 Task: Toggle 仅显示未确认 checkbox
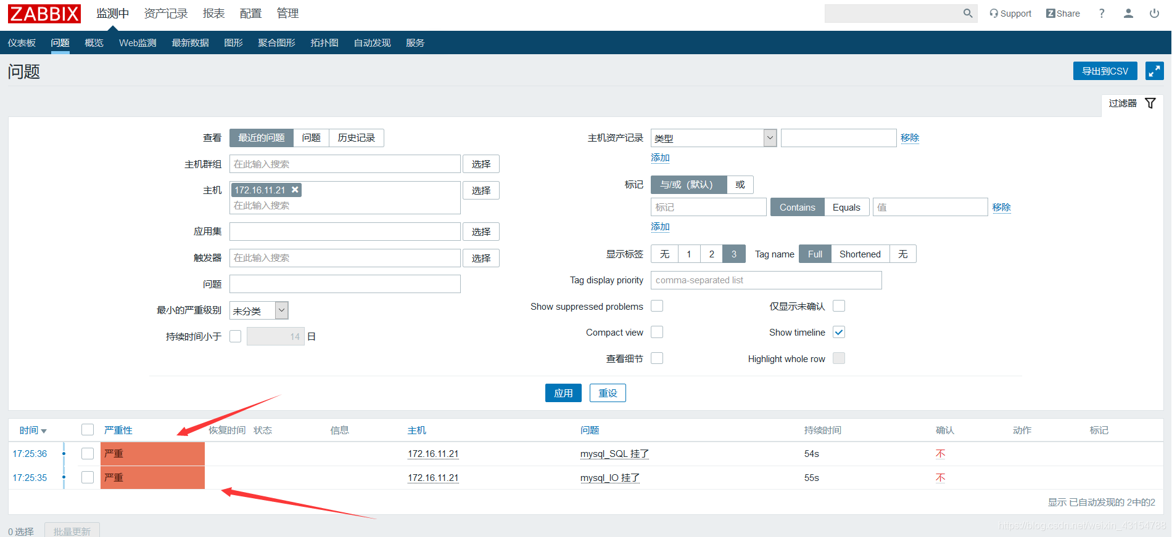(x=839, y=306)
